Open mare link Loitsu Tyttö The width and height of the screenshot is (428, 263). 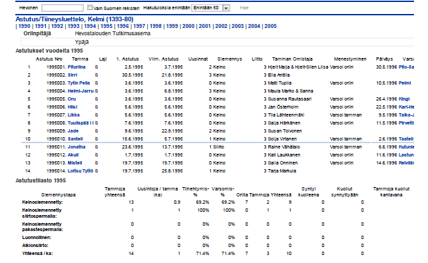coord(81,171)
